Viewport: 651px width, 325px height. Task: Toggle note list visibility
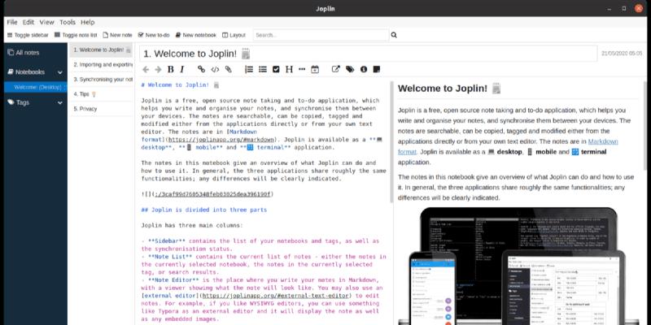click(x=76, y=35)
